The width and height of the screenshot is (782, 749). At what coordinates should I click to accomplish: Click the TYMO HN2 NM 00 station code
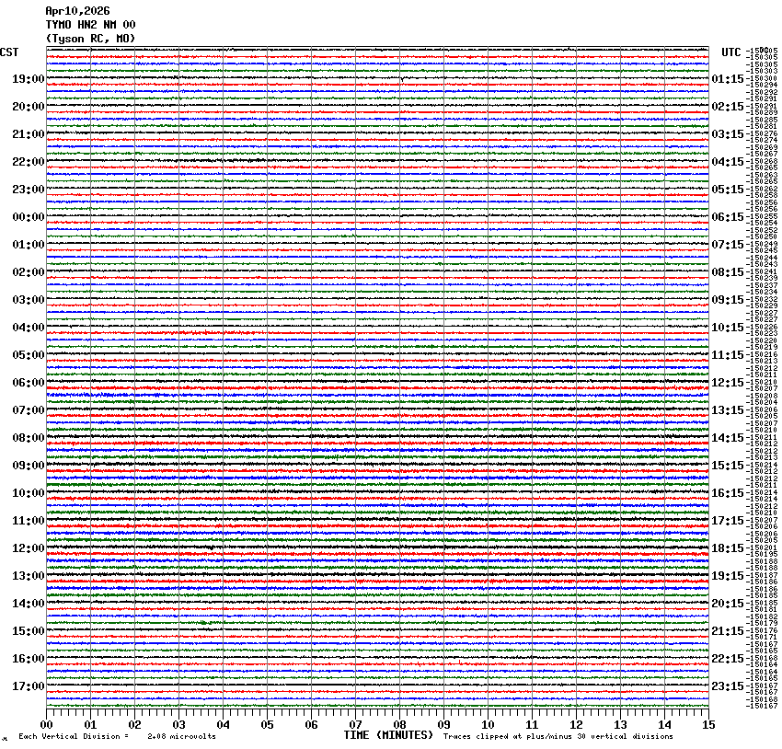90,25
